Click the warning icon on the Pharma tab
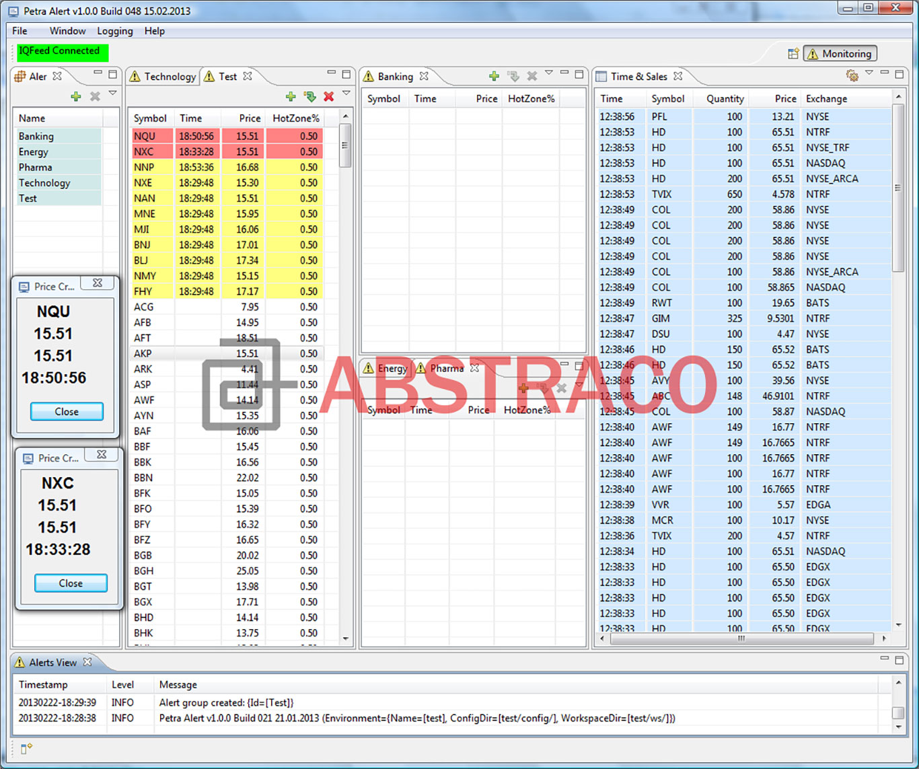The width and height of the screenshot is (919, 769). (420, 368)
